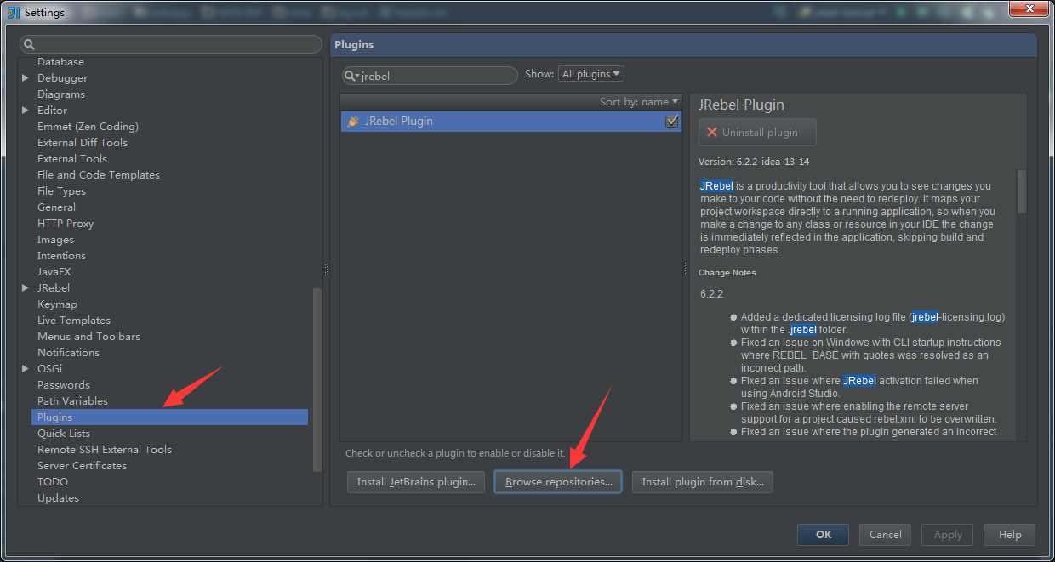Select Keymap settings item

[57, 304]
